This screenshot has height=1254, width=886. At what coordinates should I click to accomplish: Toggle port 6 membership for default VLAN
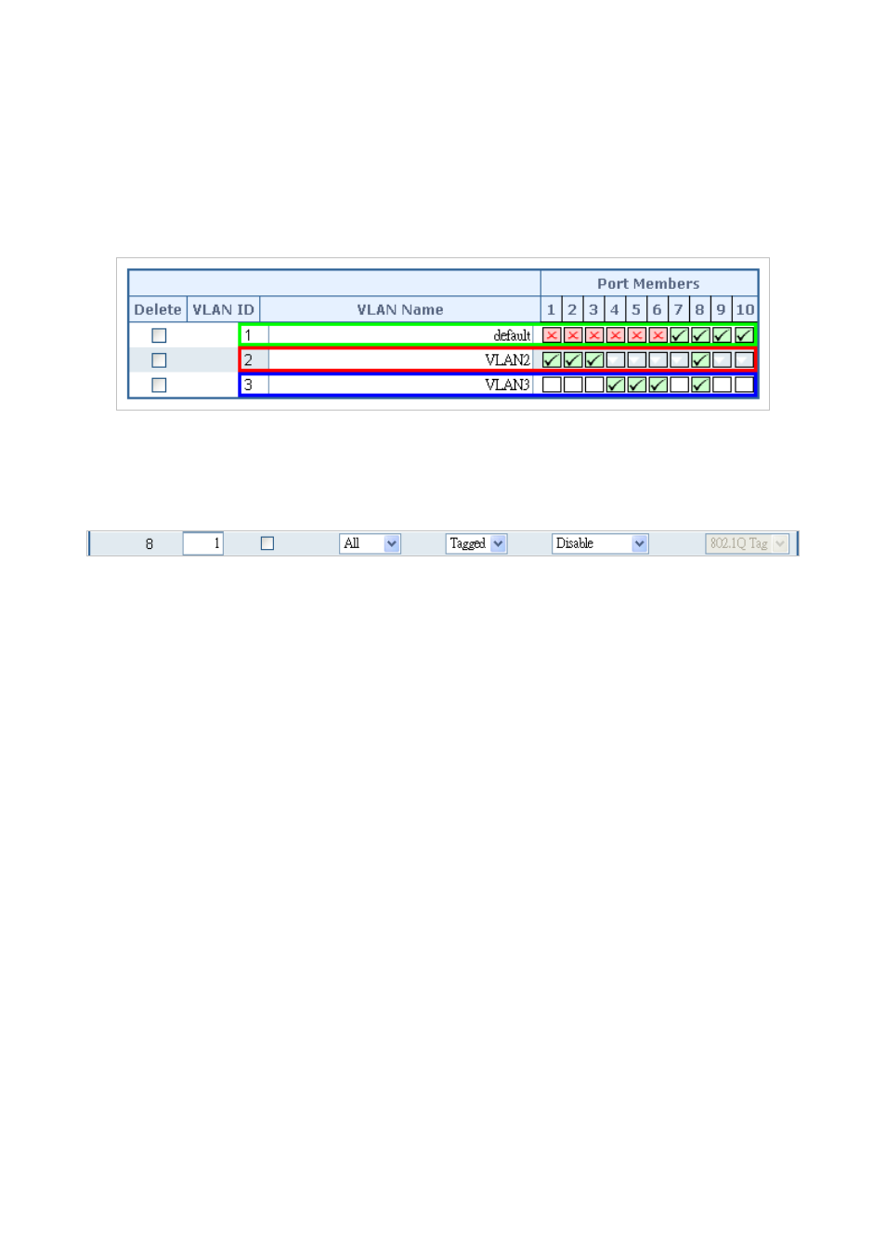click(658, 335)
